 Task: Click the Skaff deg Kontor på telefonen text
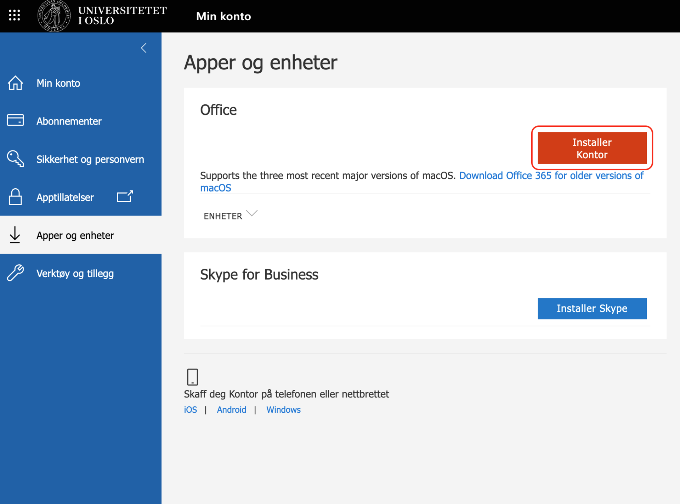point(286,394)
